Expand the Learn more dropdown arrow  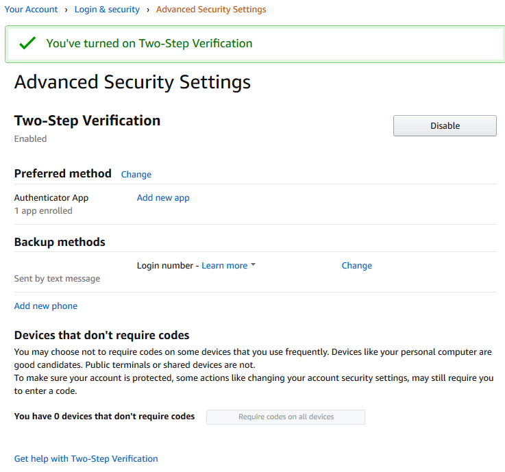[253, 264]
